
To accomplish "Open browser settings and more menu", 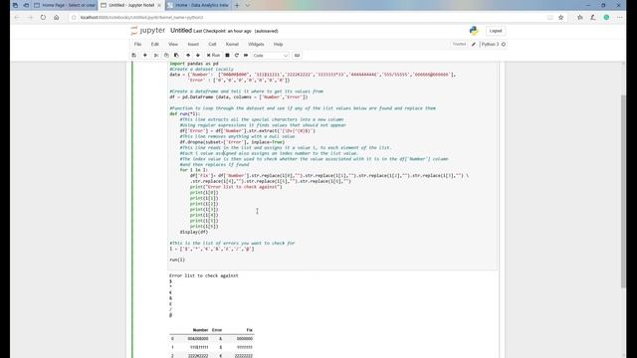I will pos(619,18).
